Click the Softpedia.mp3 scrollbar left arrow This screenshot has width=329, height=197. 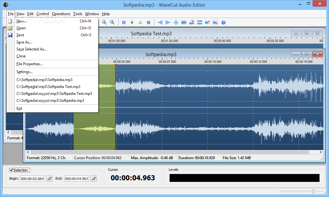click(x=28, y=152)
